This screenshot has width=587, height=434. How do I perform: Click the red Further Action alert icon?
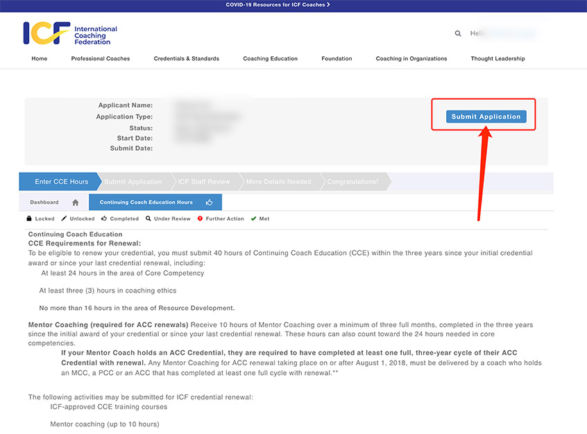(x=201, y=218)
